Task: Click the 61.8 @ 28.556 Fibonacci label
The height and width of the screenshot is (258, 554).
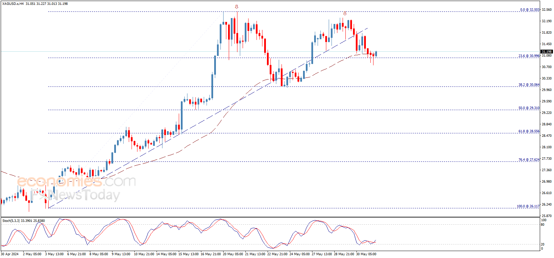Action: tap(529, 131)
